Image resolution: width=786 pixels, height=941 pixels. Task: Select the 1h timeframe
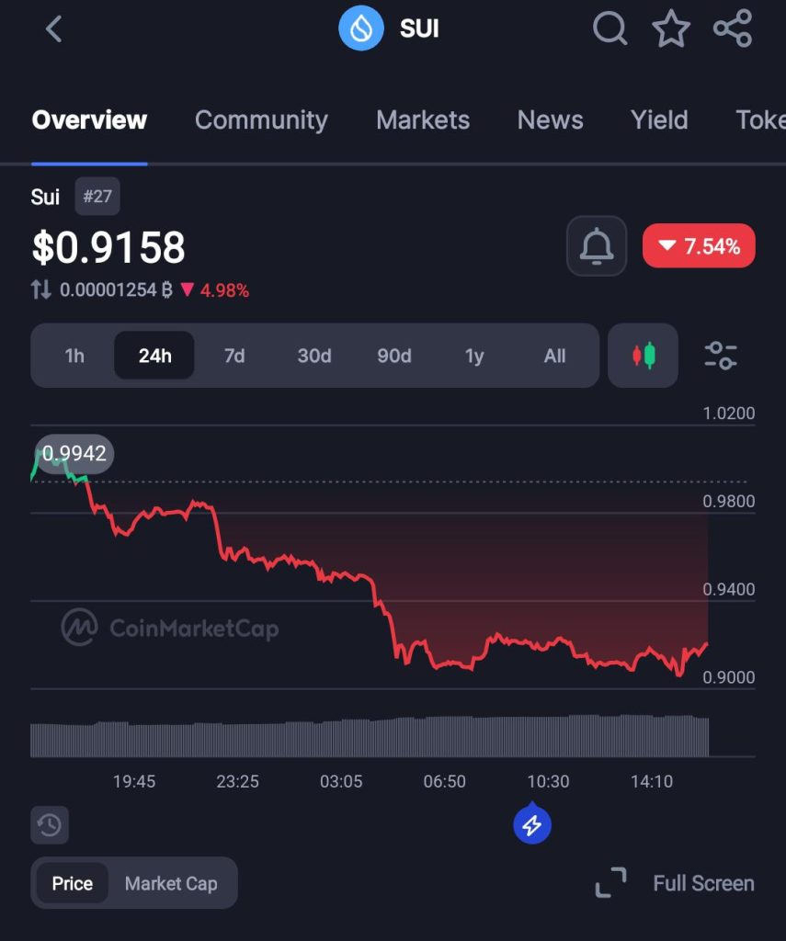[x=74, y=356]
